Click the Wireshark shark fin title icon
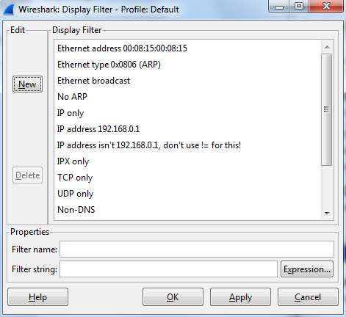 tap(9, 10)
